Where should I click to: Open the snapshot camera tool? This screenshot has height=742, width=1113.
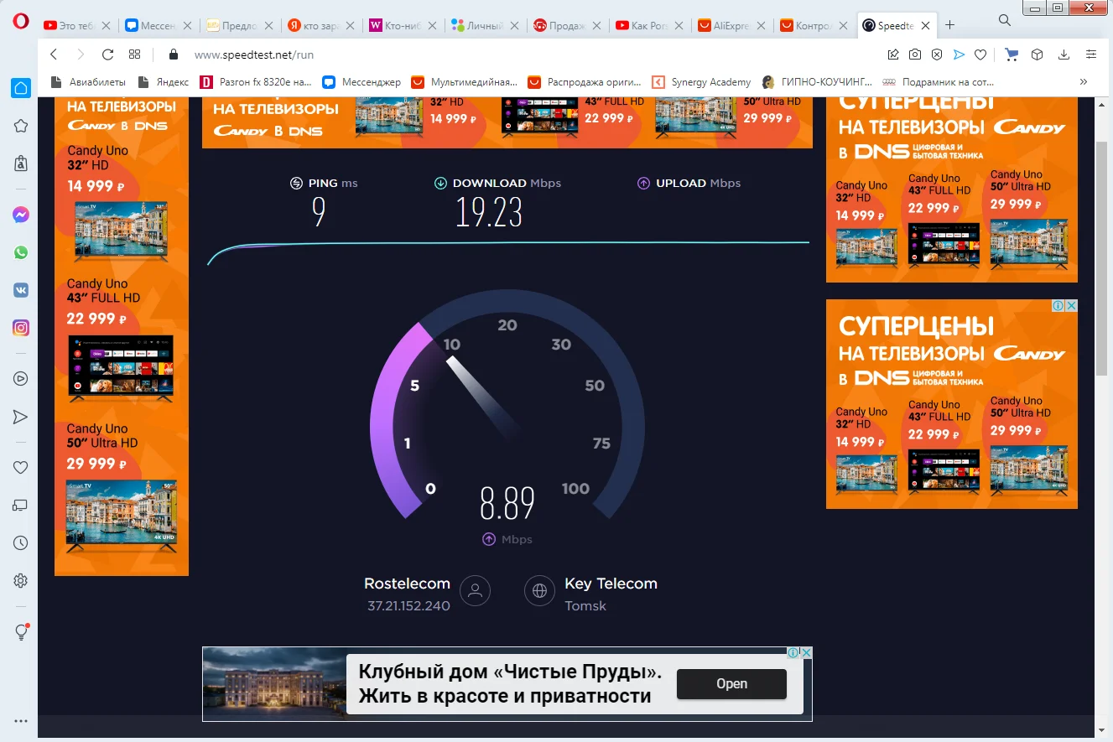pos(915,54)
